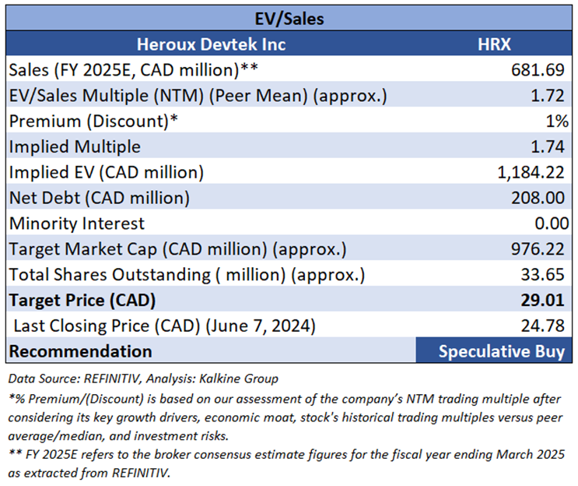578x486 pixels.
Task: Click the HRX ticker header cell
Action: pyautogui.click(x=494, y=44)
